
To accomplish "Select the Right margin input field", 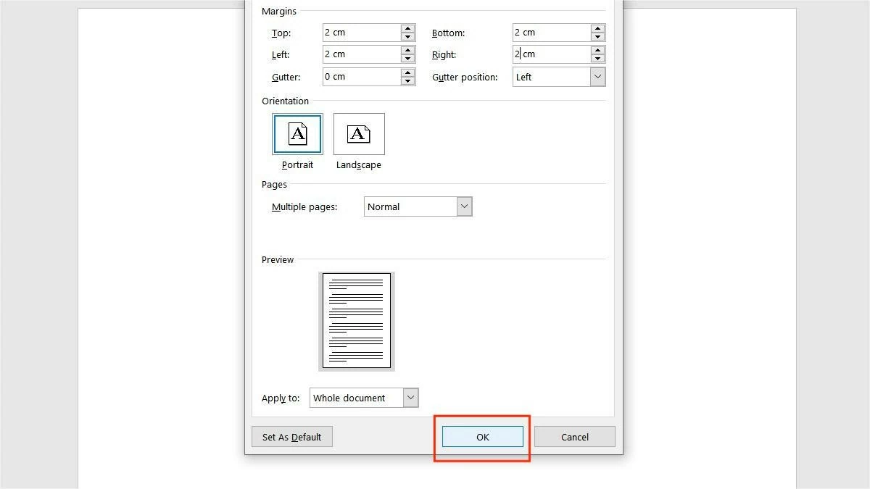I will (x=551, y=54).
